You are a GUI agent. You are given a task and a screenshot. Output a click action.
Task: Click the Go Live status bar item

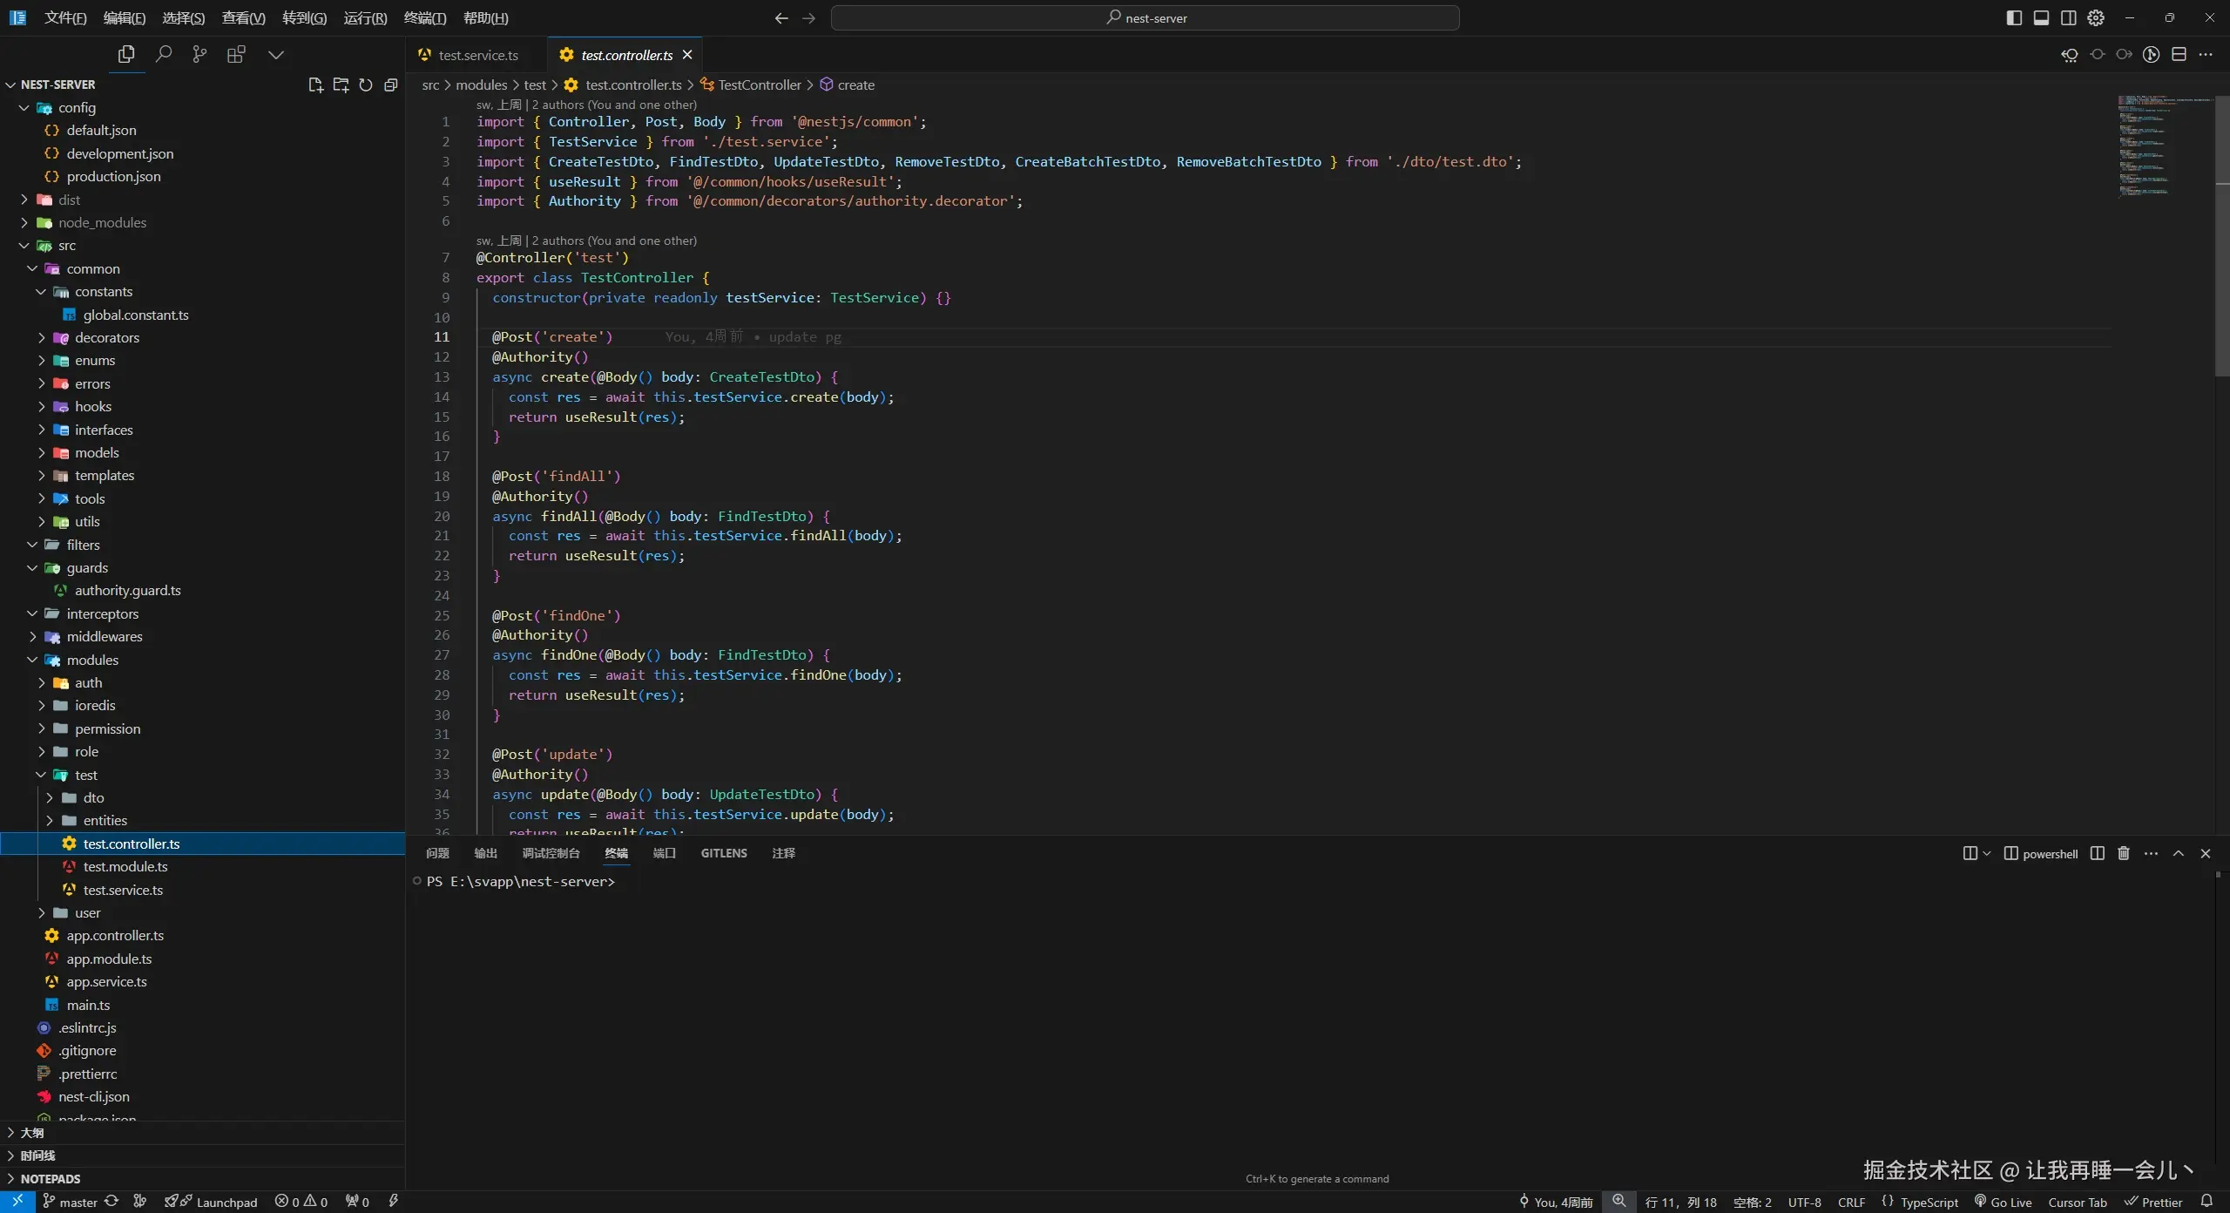[x=2003, y=1202]
